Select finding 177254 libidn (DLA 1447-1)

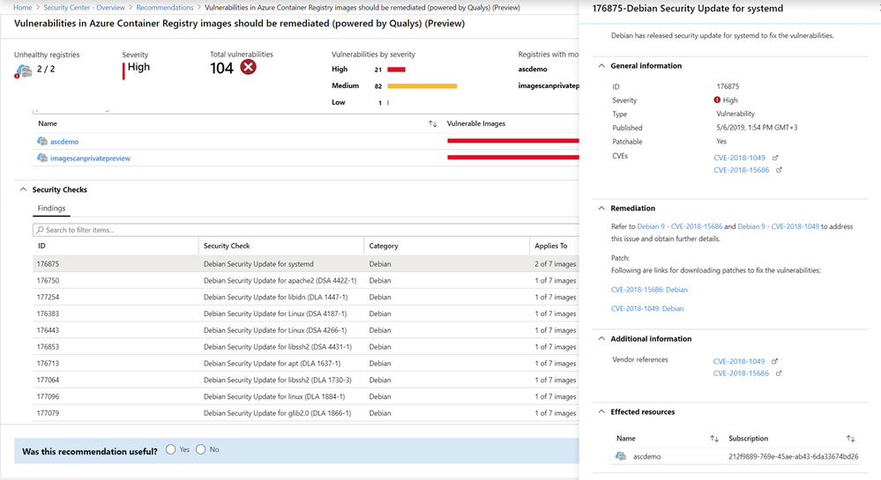306,297
